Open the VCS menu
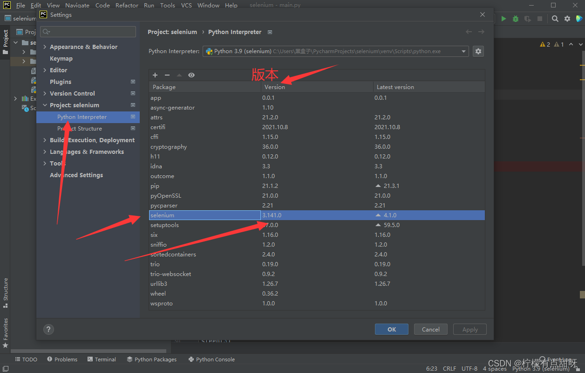The width and height of the screenshot is (585, 373). (186, 5)
